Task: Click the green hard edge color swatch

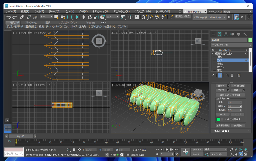Action: [218, 119]
